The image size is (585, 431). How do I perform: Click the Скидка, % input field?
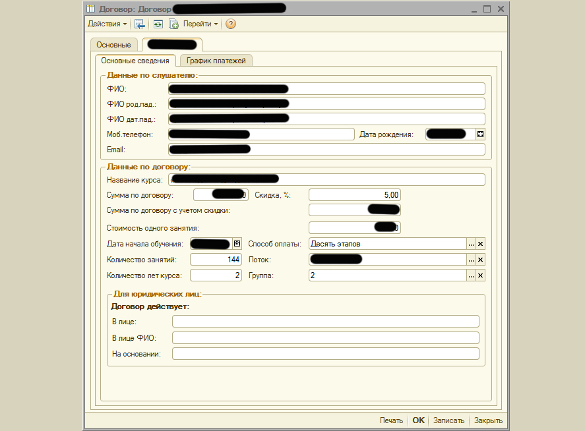click(x=354, y=194)
